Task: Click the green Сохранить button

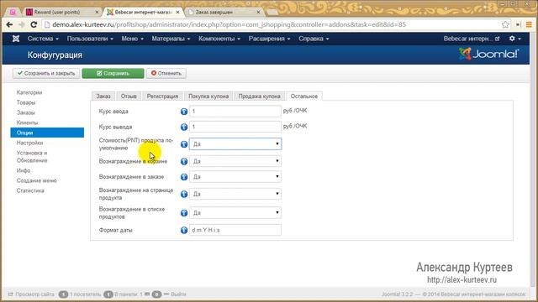Action: click(x=113, y=73)
